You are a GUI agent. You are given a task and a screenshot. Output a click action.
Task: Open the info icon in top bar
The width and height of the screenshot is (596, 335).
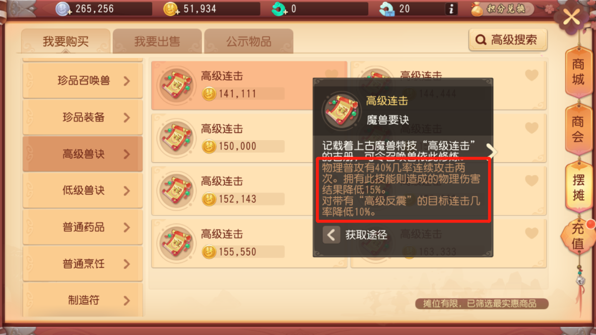click(x=451, y=9)
